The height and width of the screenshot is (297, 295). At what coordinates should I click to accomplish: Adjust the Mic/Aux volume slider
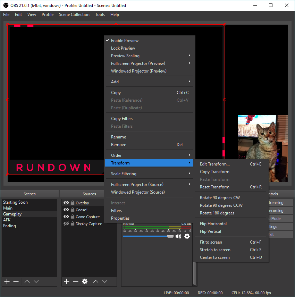pos(170,236)
